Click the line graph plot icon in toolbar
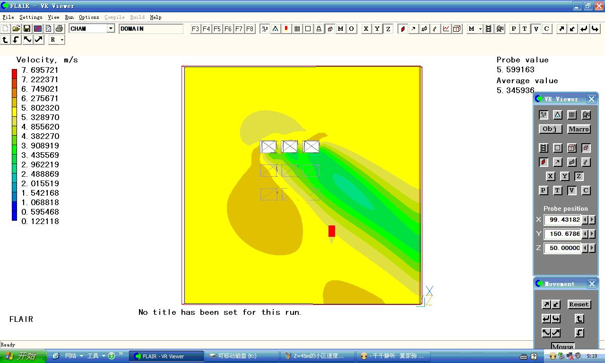 coord(446,29)
